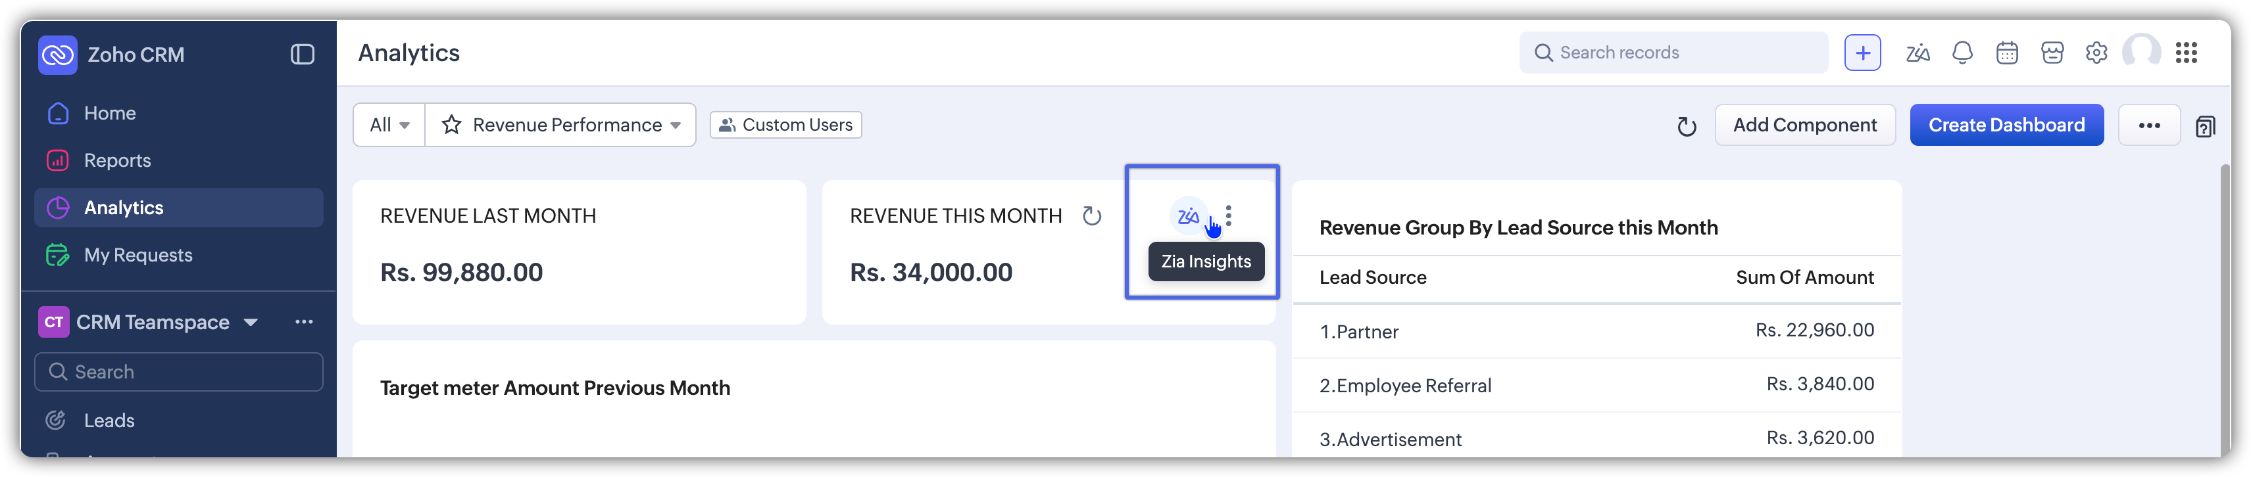Screen dimensions: 2251x477
Task: Open the calendar icon in header
Action: click(x=2006, y=53)
